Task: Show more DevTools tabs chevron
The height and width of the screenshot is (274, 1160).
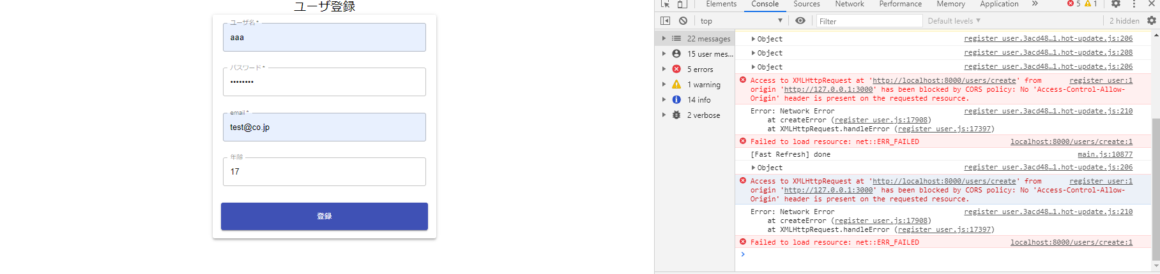Action: tap(1035, 4)
